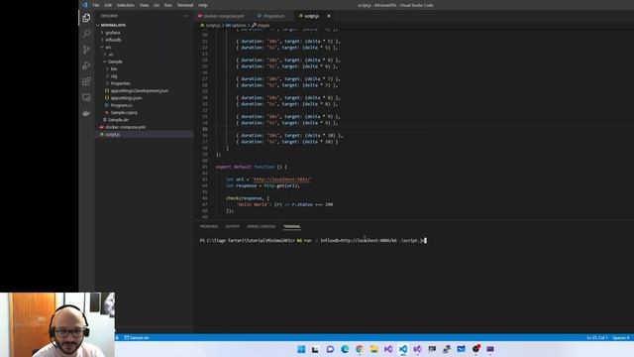Open Google Chrome from taskbar
Viewport: 634px width, 357px height.
point(359,349)
